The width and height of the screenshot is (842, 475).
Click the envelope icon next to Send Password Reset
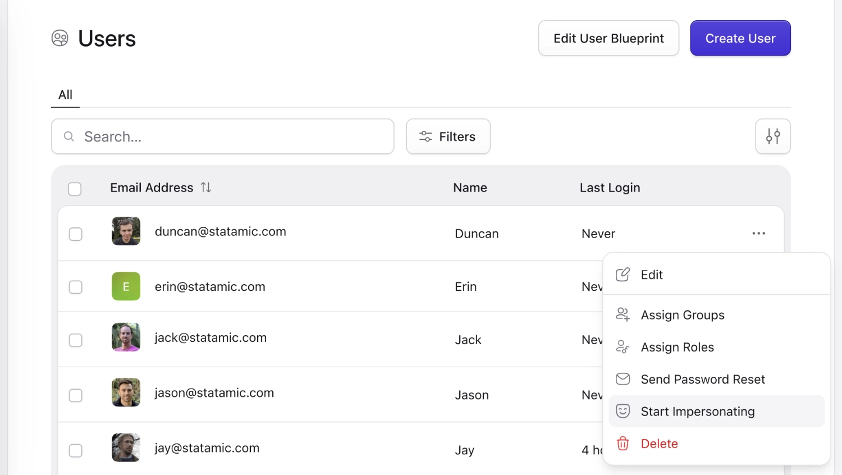pos(623,379)
